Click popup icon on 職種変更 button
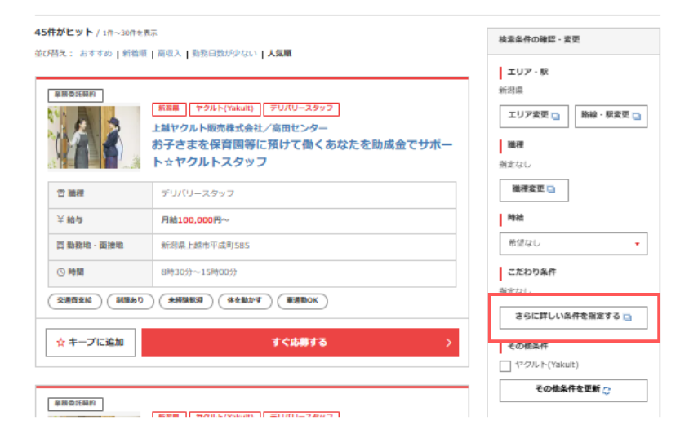Viewport: 689px width, 425px height. (551, 190)
